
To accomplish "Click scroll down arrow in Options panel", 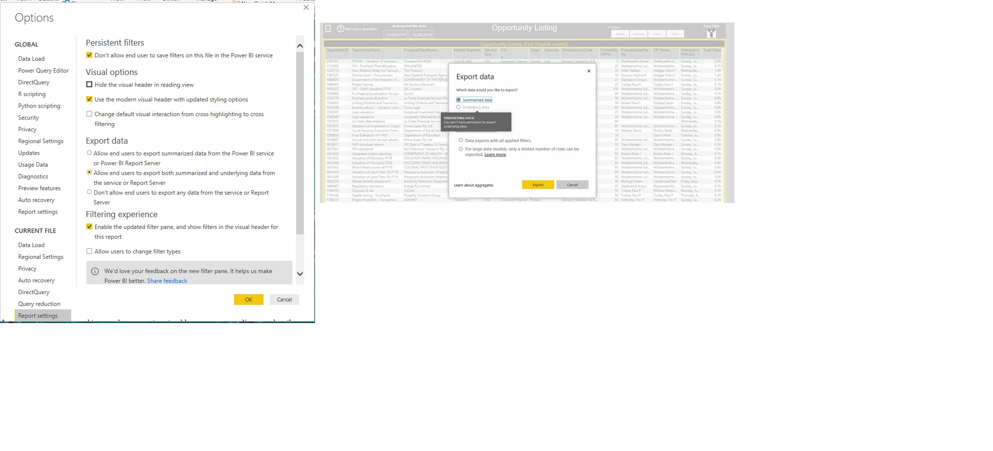I will (300, 274).
